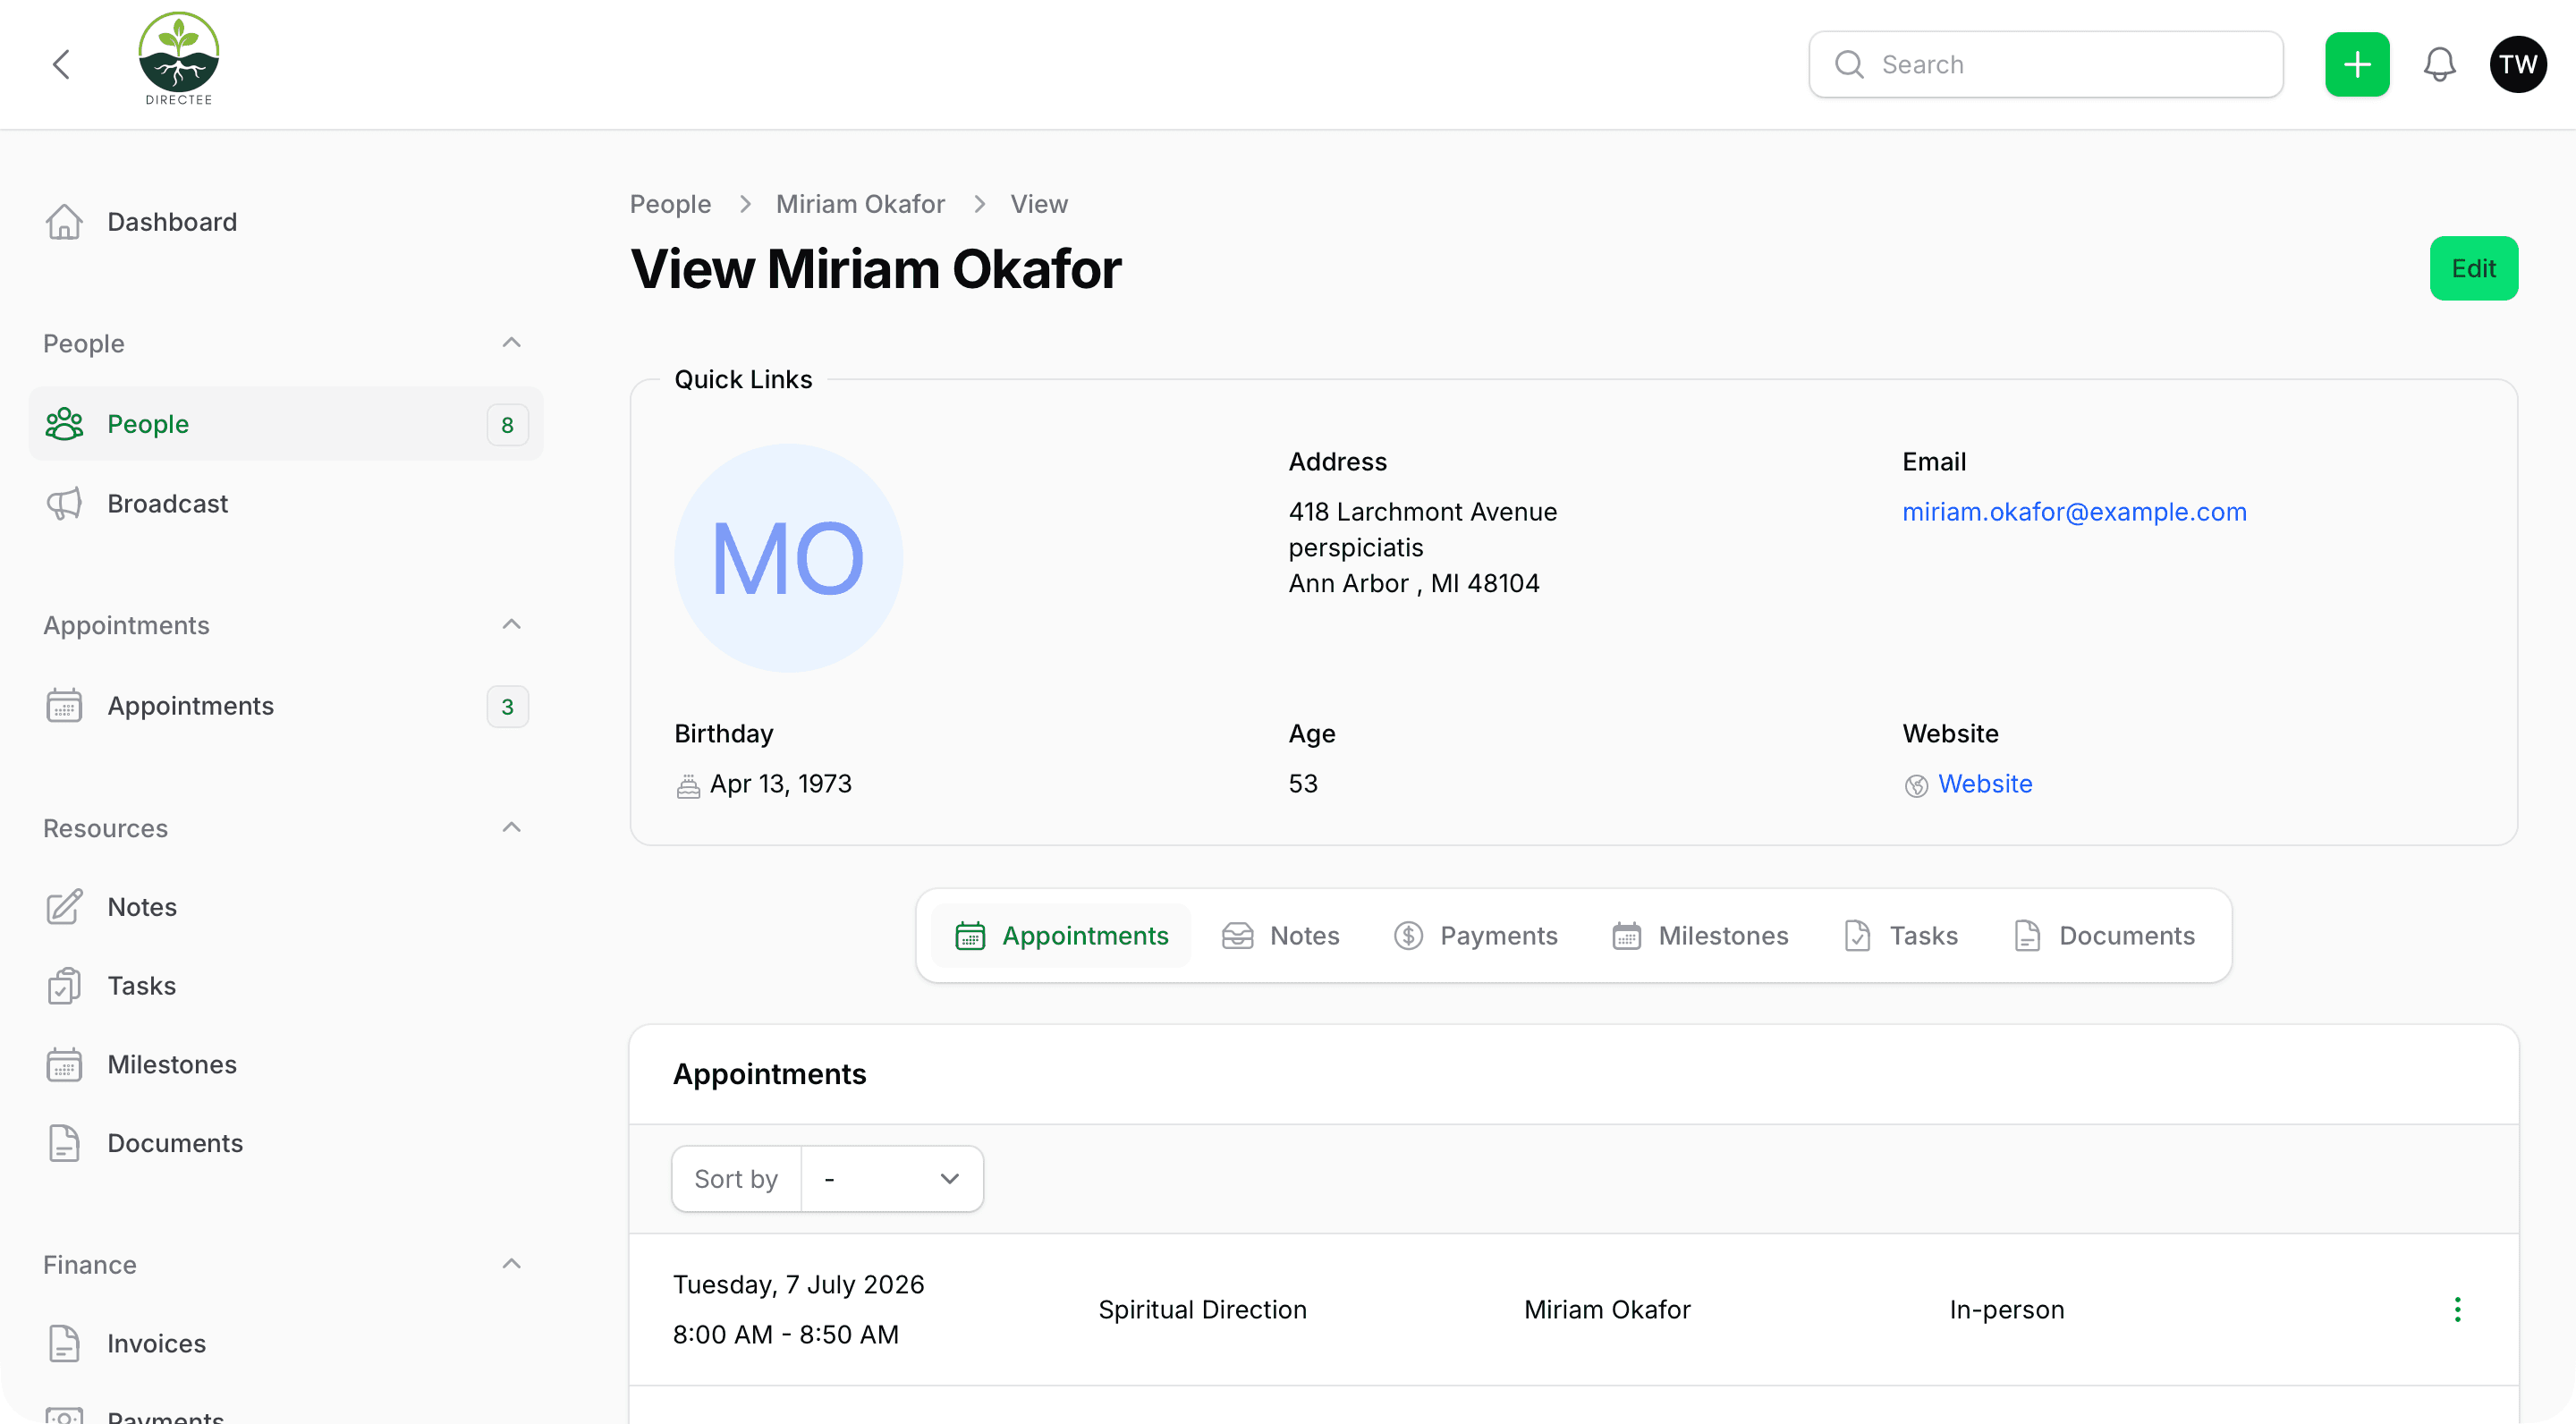Screen dimensions: 2576x1424
Task: Click the '8:00 AM - 8:50 AM' time
Action: [786, 1335]
